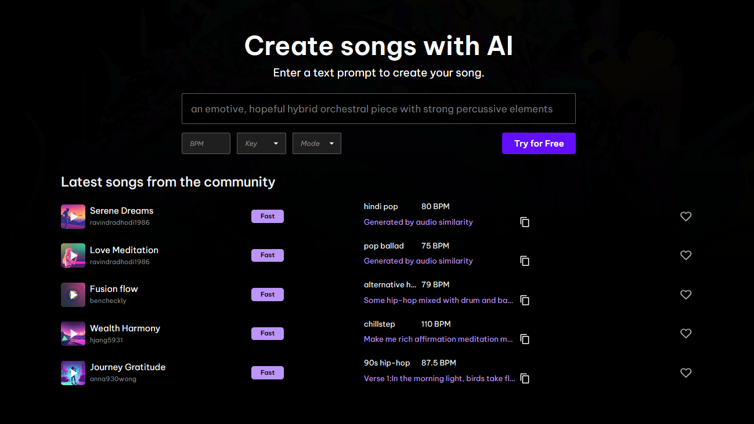Click copy icon for Fusion flow
The height and width of the screenshot is (424, 754).
pos(525,300)
